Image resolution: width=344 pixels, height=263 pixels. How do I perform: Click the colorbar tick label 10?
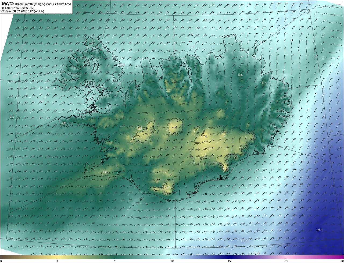click(x=172, y=261)
